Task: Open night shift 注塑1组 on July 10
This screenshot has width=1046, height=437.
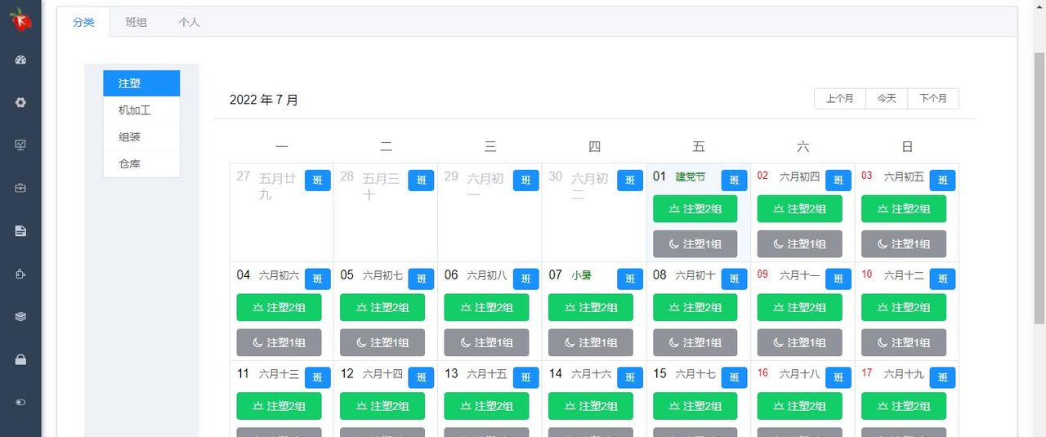Action: (x=904, y=342)
